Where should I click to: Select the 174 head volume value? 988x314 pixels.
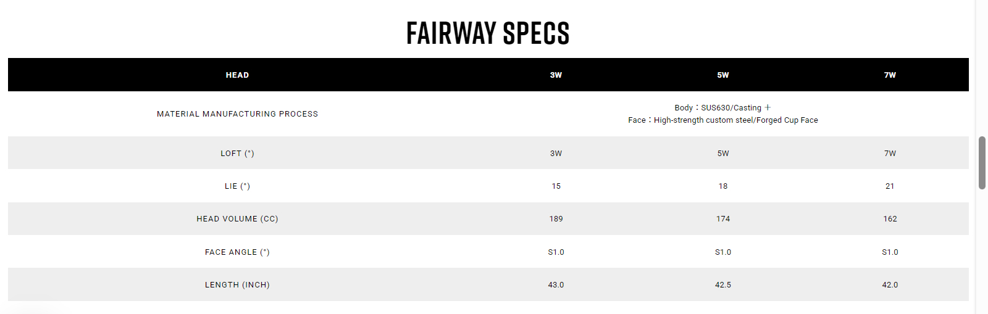click(x=723, y=219)
